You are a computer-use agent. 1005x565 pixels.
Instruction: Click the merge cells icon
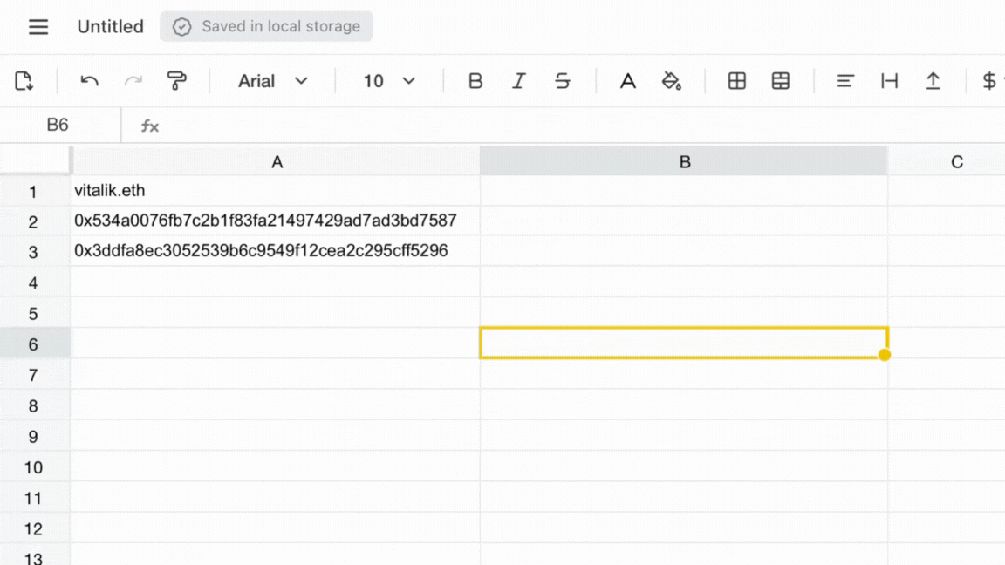(780, 80)
